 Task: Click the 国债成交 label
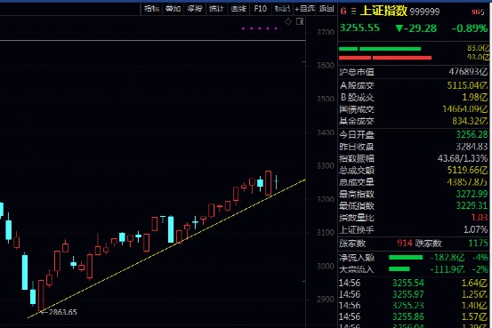pos(357,109)
